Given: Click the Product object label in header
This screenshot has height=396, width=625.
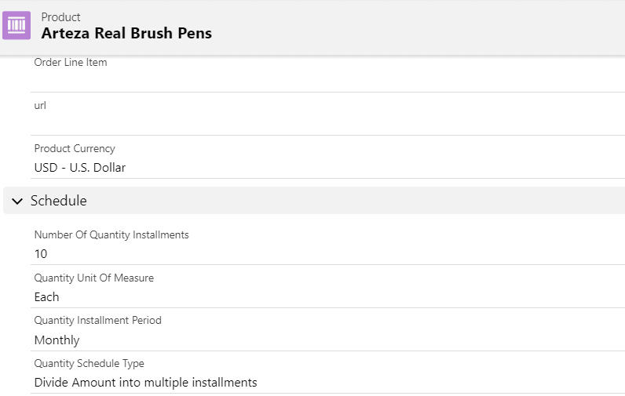Looking at the screenshot, I should tap(60, 16).
